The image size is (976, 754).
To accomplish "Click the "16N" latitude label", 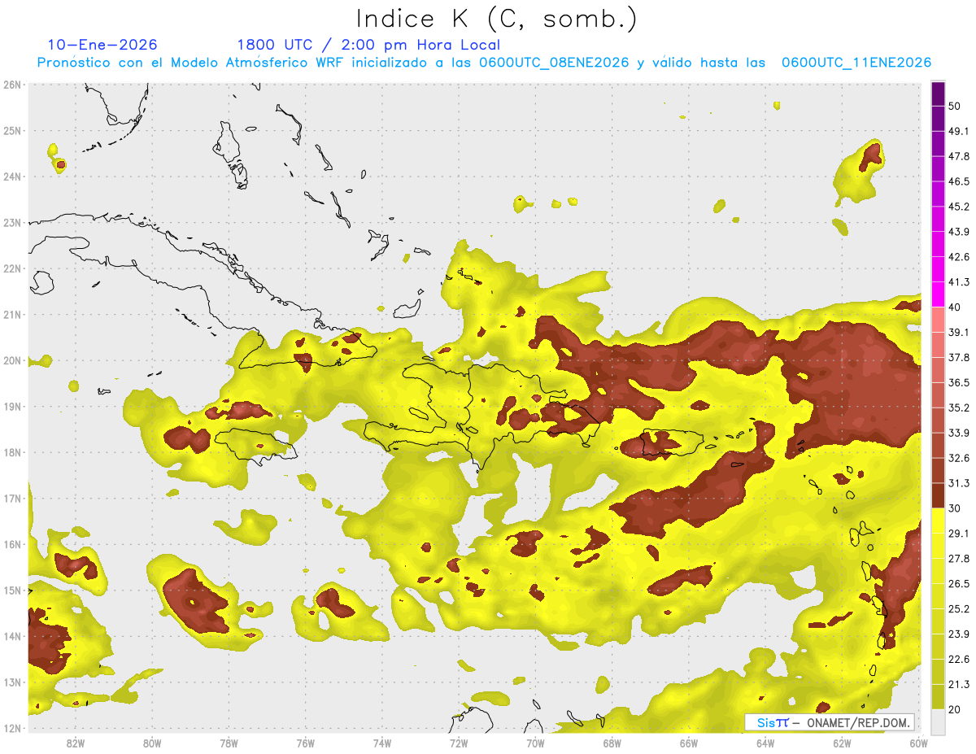I will point(12,544).
